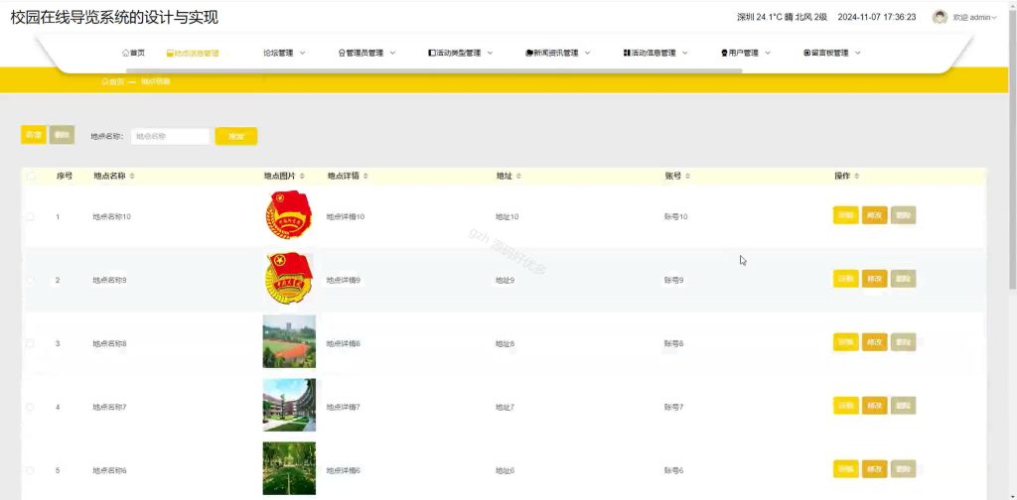Click the 用户管理 user icon
1017x500 pixels.
click(x=724, y=54)
